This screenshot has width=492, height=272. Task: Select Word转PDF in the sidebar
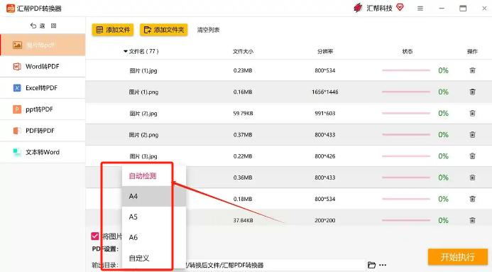43,67
